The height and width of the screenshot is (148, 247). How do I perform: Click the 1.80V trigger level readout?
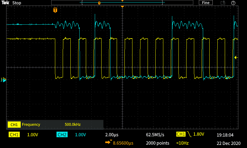click(199, 134)
